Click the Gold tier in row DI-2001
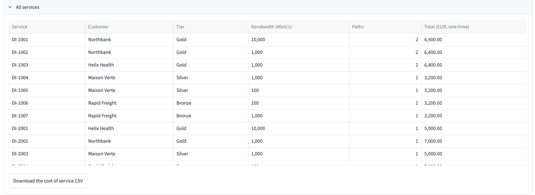Screen dimensions: 535x195 [x=211, y=128]
